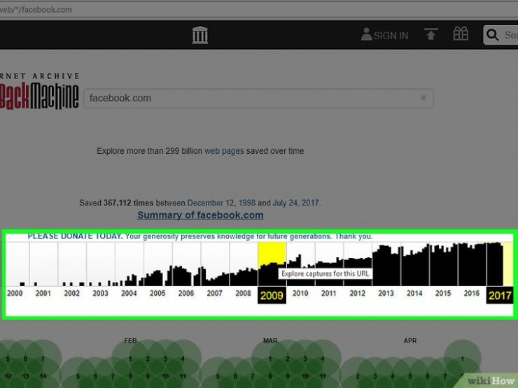The image size is (518, 388).
Task: Select year 2005 on the timeline
Action: (157, 294)
